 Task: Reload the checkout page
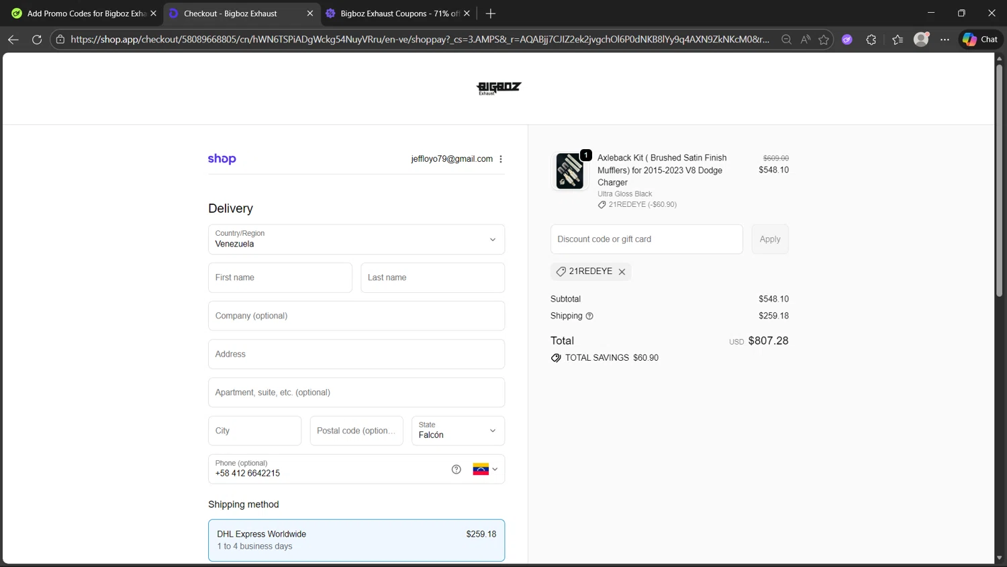[37, 40]
